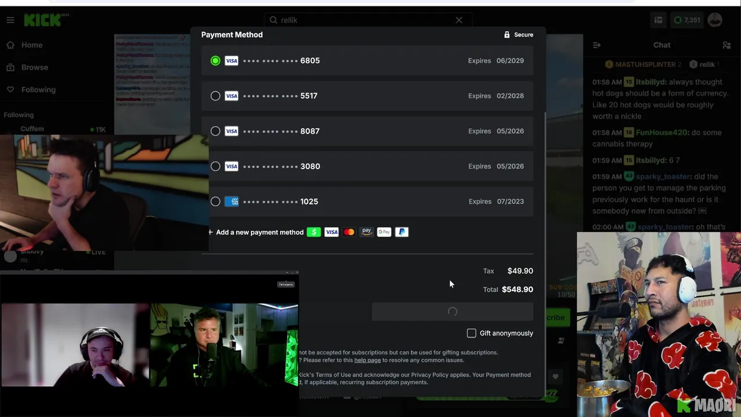Screen dimensions: 741x417
Task: Click the card logo beside card 1025
Action: (x=232, y=202)
